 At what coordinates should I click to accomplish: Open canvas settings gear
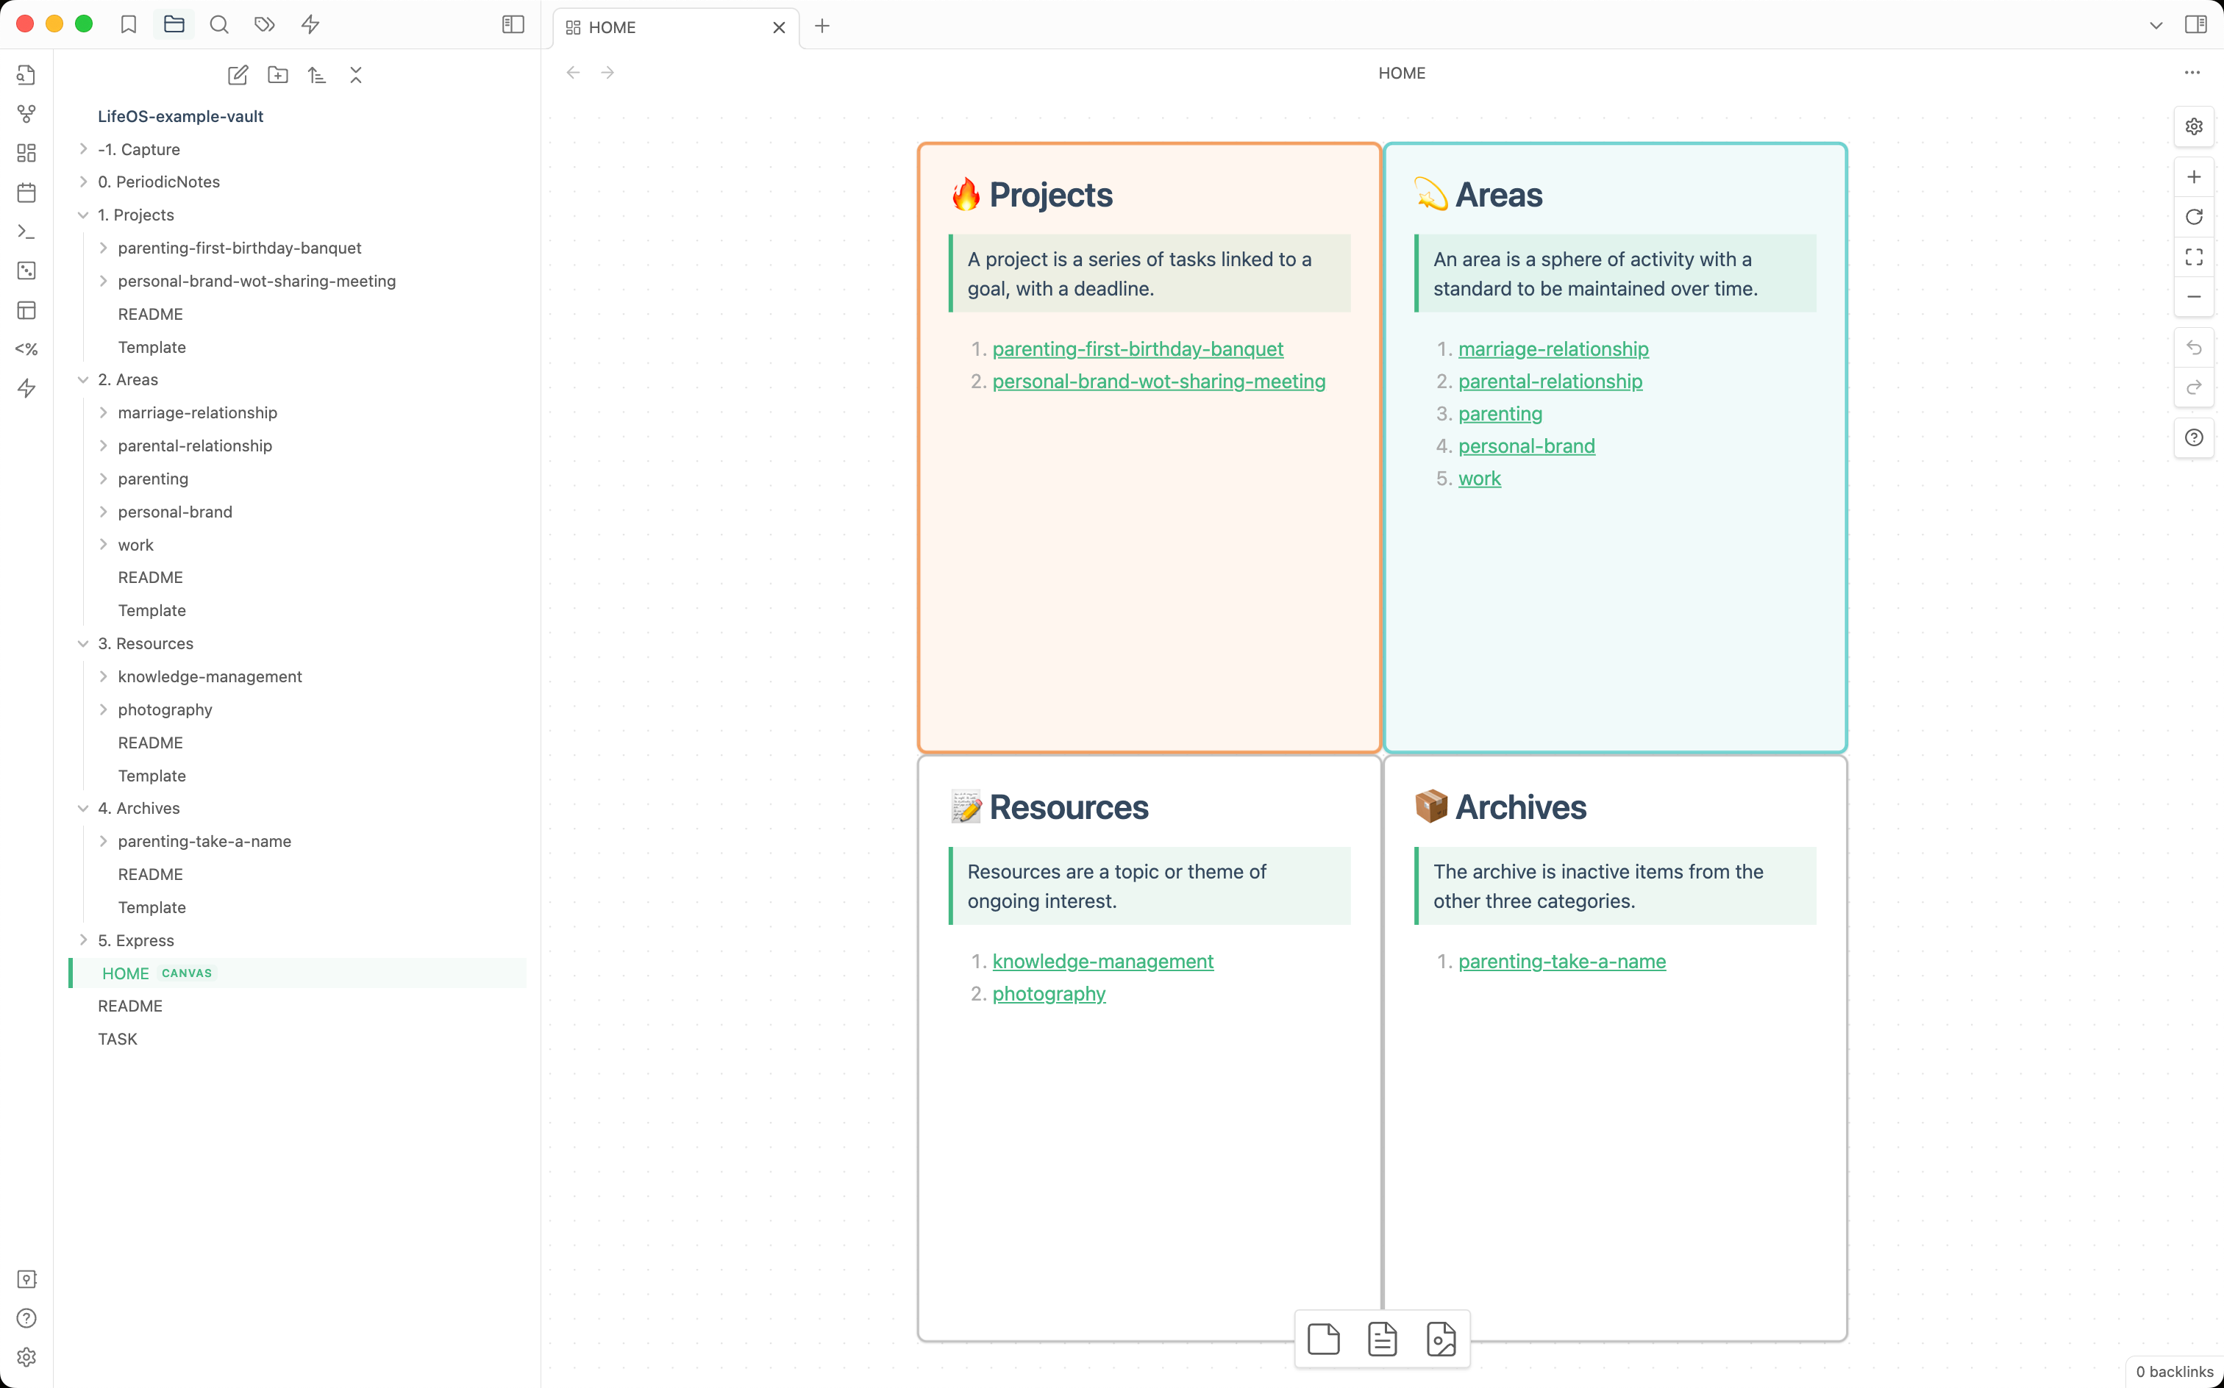(x=2194, y=126)
